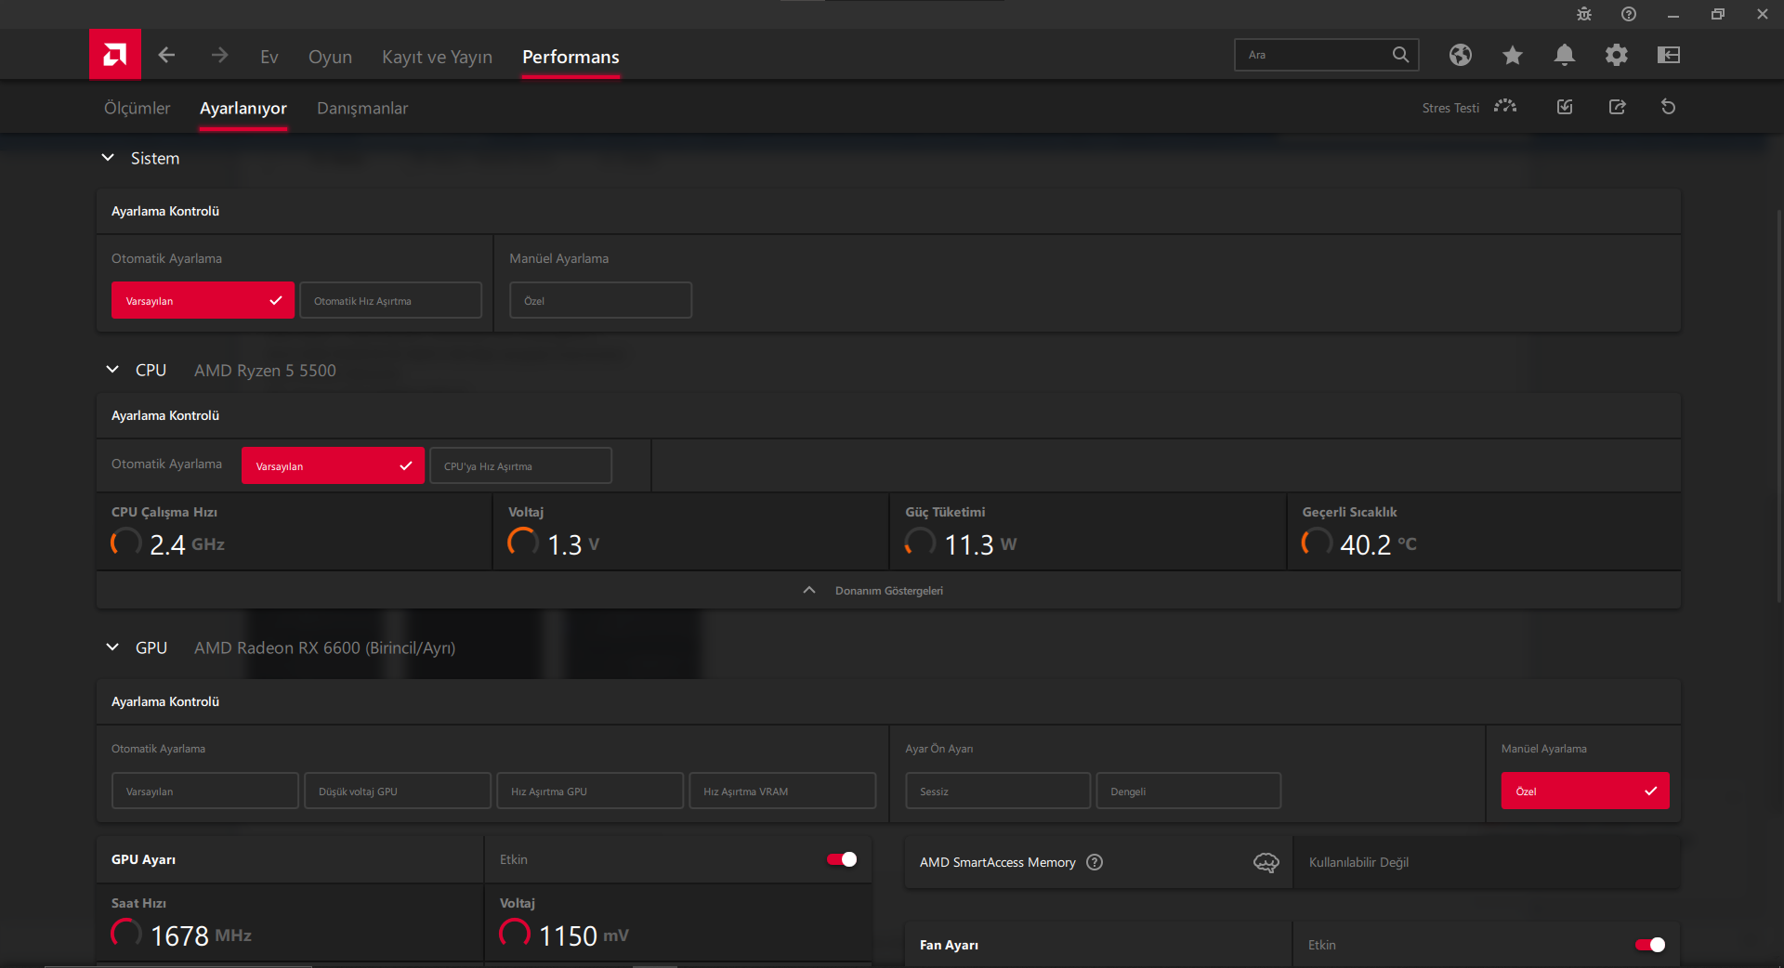Click the GPU Saat Hızı gauge
1784x968 pixels.
click(126, 934)
